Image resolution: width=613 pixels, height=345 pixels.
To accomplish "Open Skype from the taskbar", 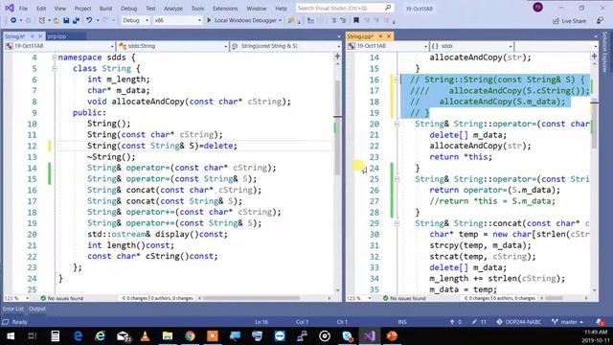I will click(x=347, y=336).
